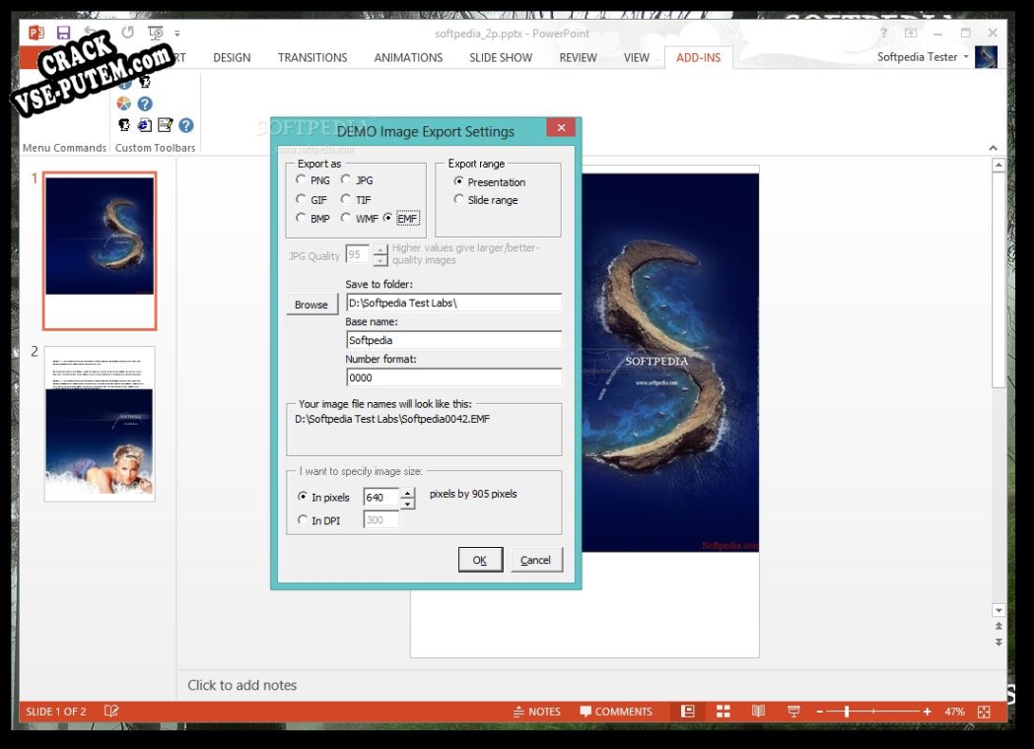Close the Image Export Settings dialog
The width and height of the screenshot is (1034, 749).
561,127
